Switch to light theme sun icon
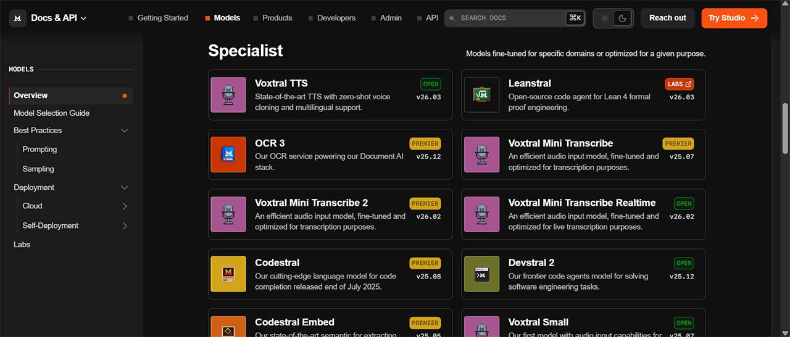 (x=605, y=18)
